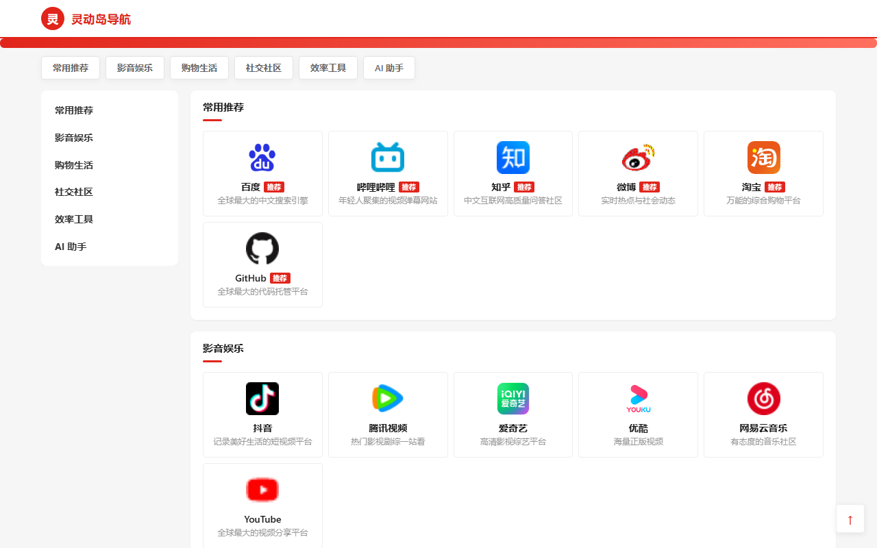Select the AI 助手 top tab
The width and height of the screenshot is (877, 548).
[x=389, y=68]
